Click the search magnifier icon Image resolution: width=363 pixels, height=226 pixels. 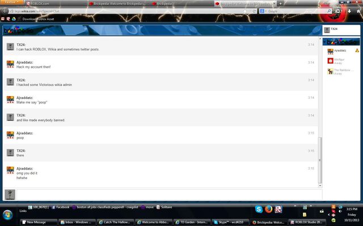[x=329, y=11]
